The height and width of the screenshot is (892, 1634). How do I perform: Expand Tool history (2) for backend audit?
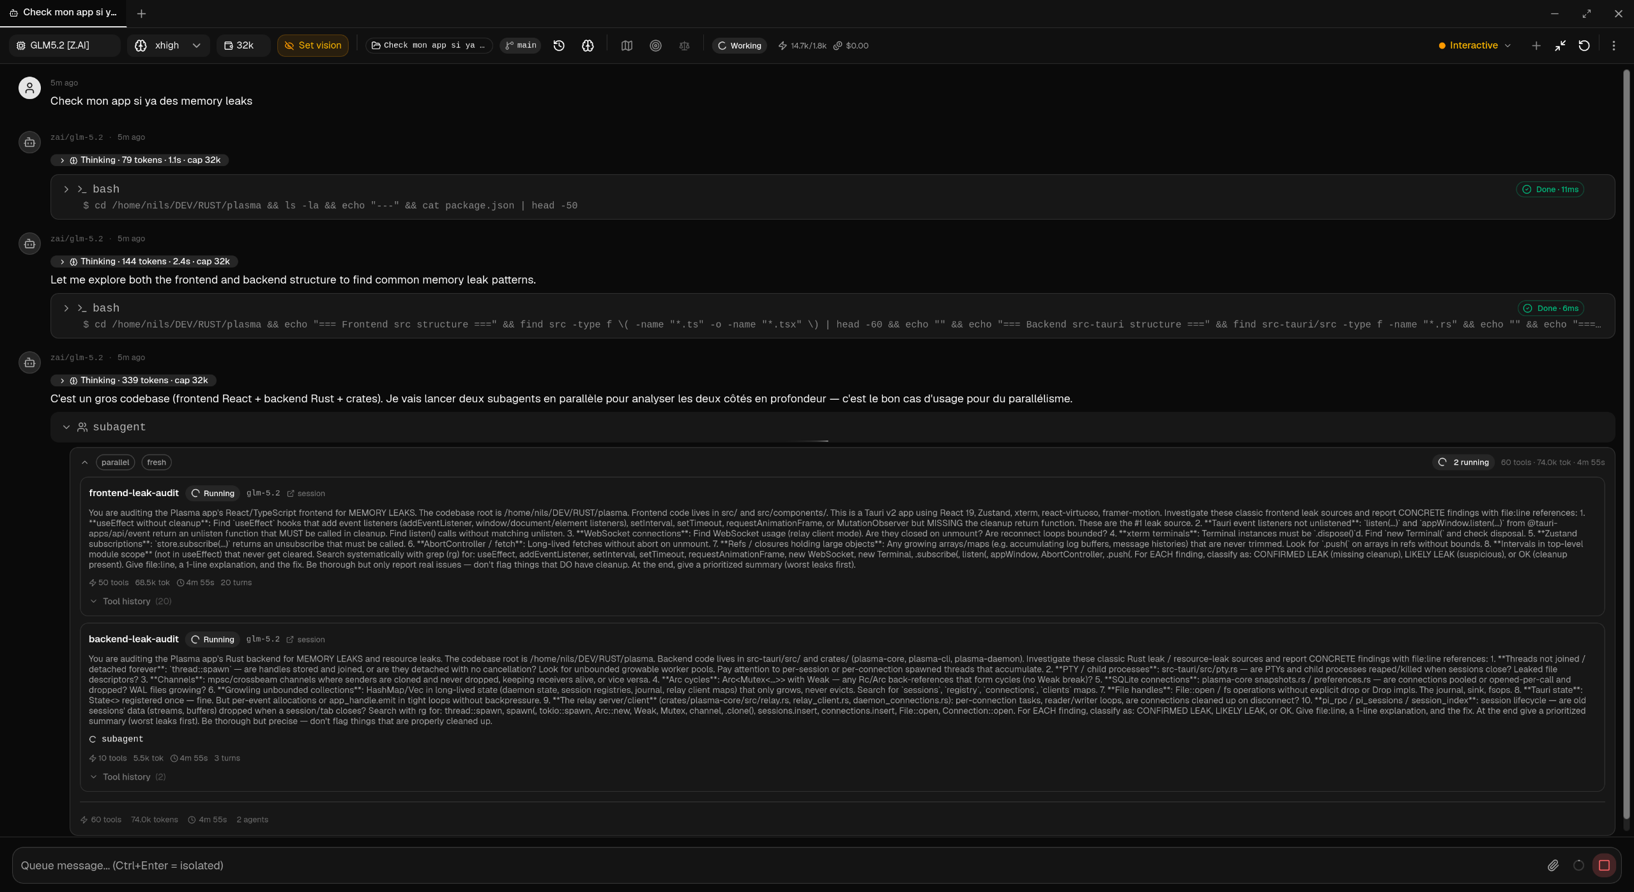coord(128,777)
